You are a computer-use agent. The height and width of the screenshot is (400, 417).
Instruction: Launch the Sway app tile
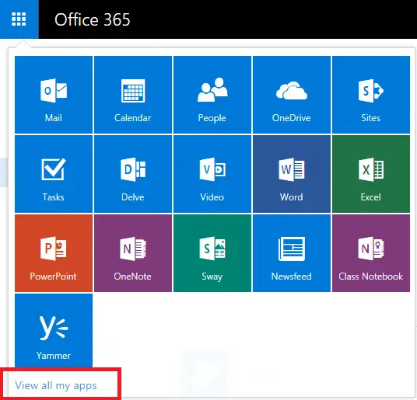point(212,253)
